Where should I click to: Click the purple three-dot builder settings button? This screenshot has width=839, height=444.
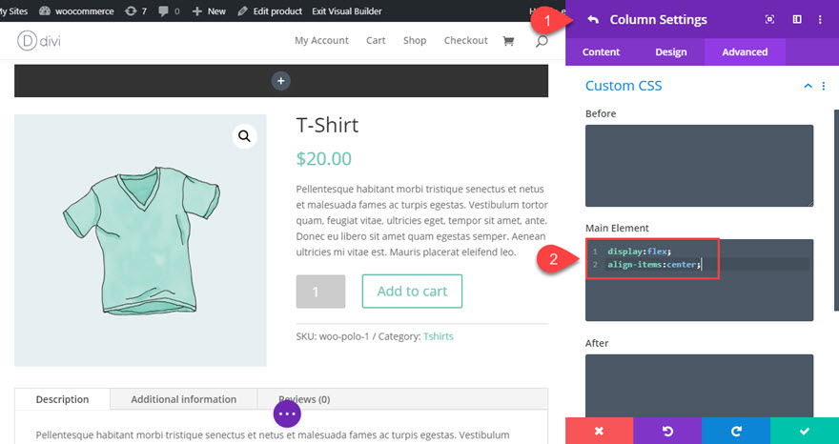click(x=288, y=414)
